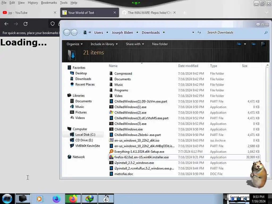Click the en-us_windows_10_22h2_x64.iso file icon
This screenshot has height=204, width=272.
point(111,140)
